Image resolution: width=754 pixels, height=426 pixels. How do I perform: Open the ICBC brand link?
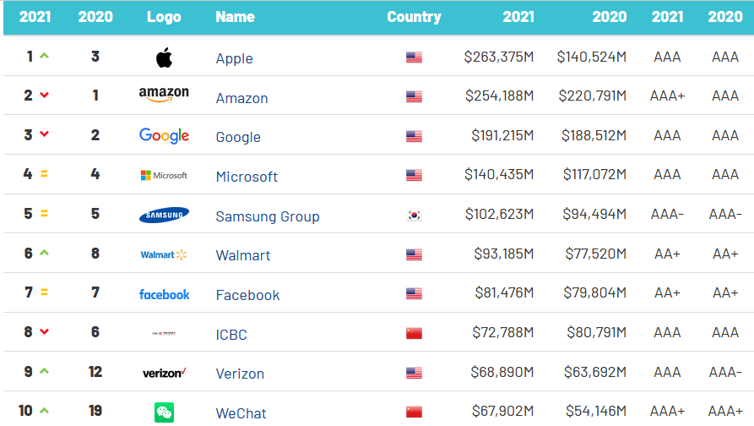coord(231,335)
